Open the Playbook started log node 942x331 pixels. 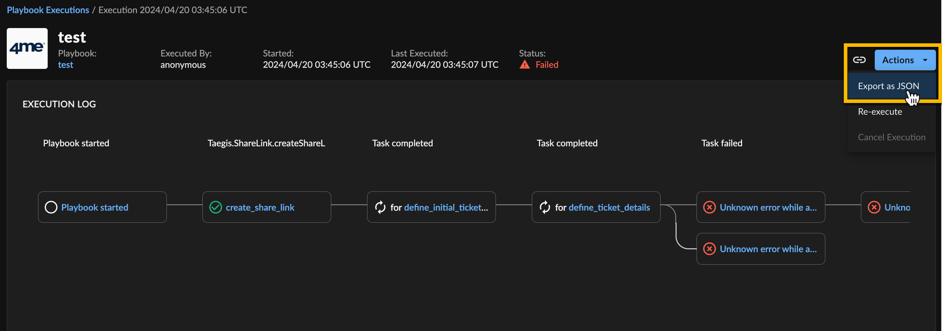click(x=102, y=207)
